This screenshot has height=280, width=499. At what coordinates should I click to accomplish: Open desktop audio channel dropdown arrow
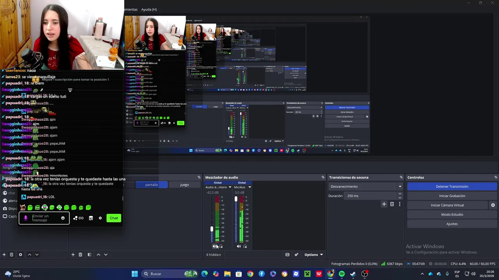pyautogui.click(x=230, y=187)
